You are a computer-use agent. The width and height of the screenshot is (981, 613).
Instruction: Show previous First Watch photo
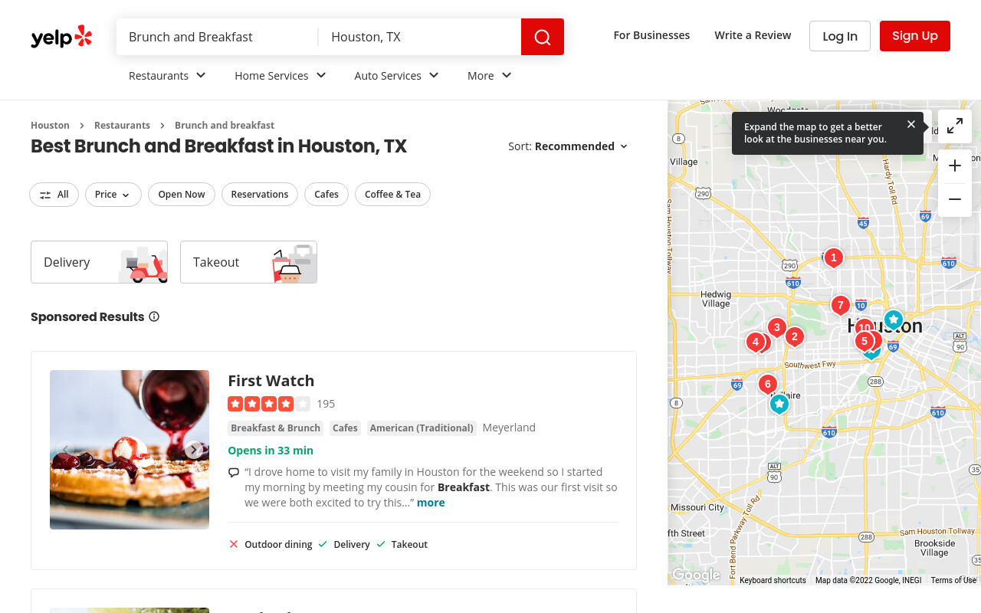(x=65, y=450)
